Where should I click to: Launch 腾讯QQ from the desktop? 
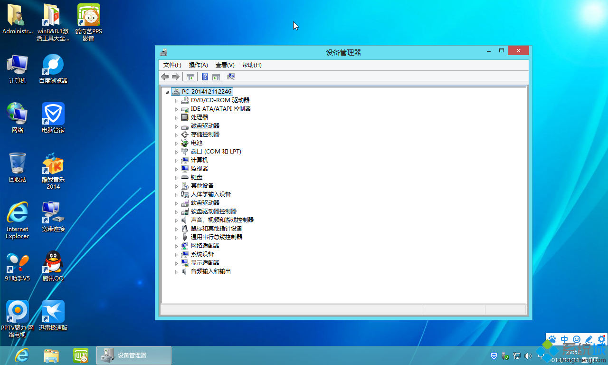click(53, 266)
